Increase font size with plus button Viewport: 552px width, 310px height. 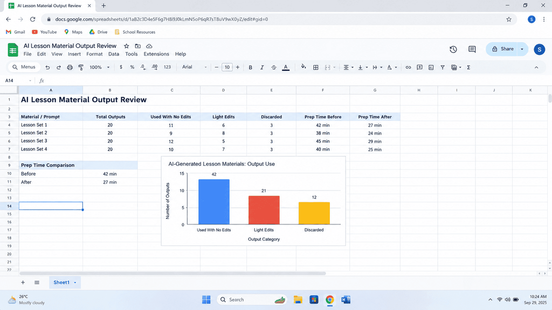238,67
